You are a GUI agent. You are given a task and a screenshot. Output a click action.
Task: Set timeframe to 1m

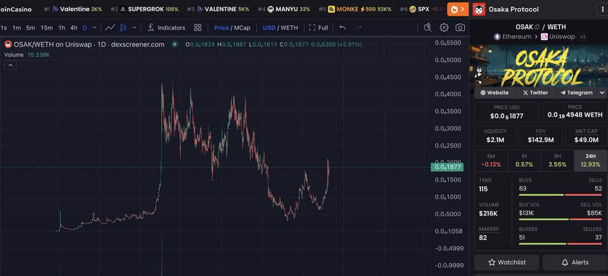pyautogui.click(x=17, y=28)
